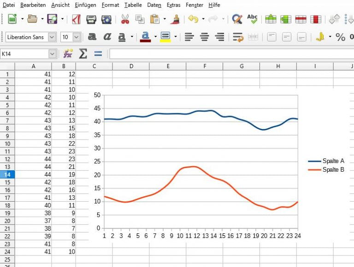354x267 pixels.
Task: Open Paste options dropdown arrow
Action: [165, 19]
